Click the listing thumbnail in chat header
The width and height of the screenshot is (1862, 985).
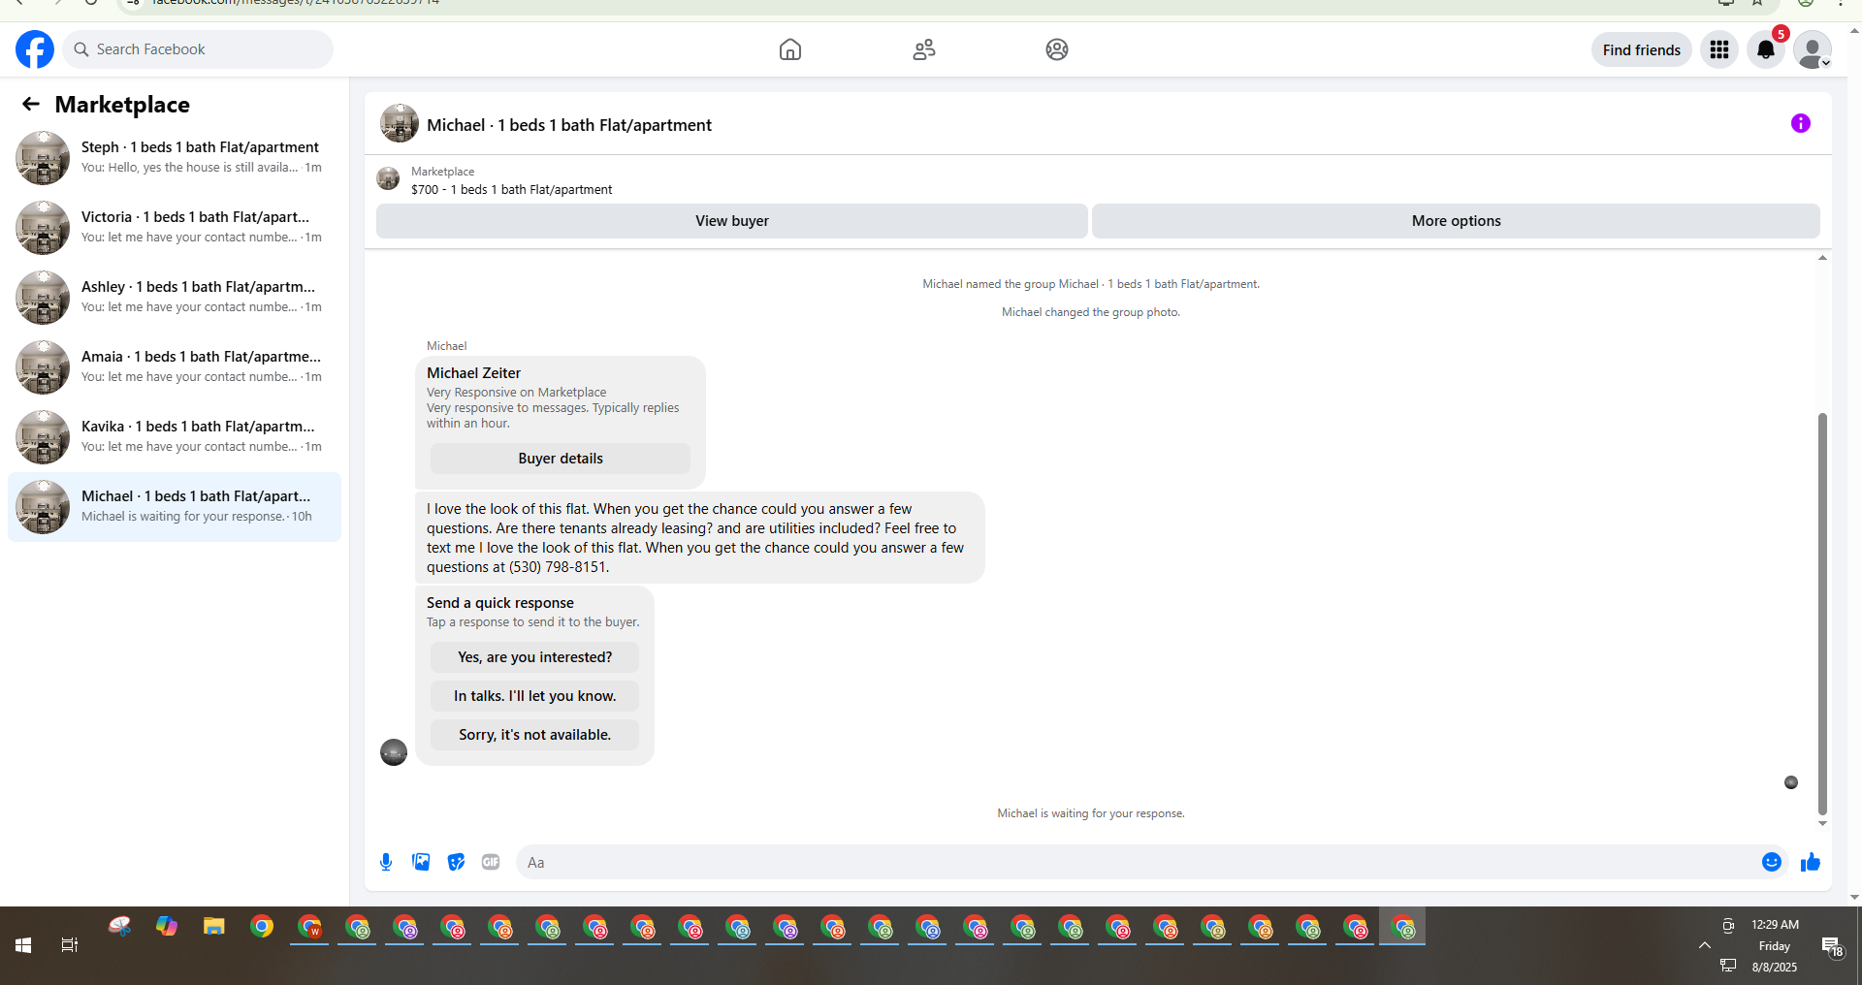pos(400,124)
